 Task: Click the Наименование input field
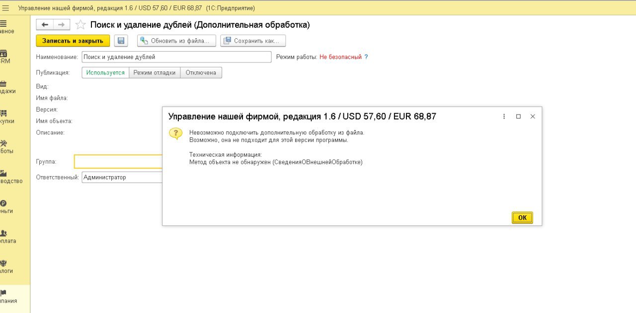[176, 57]
